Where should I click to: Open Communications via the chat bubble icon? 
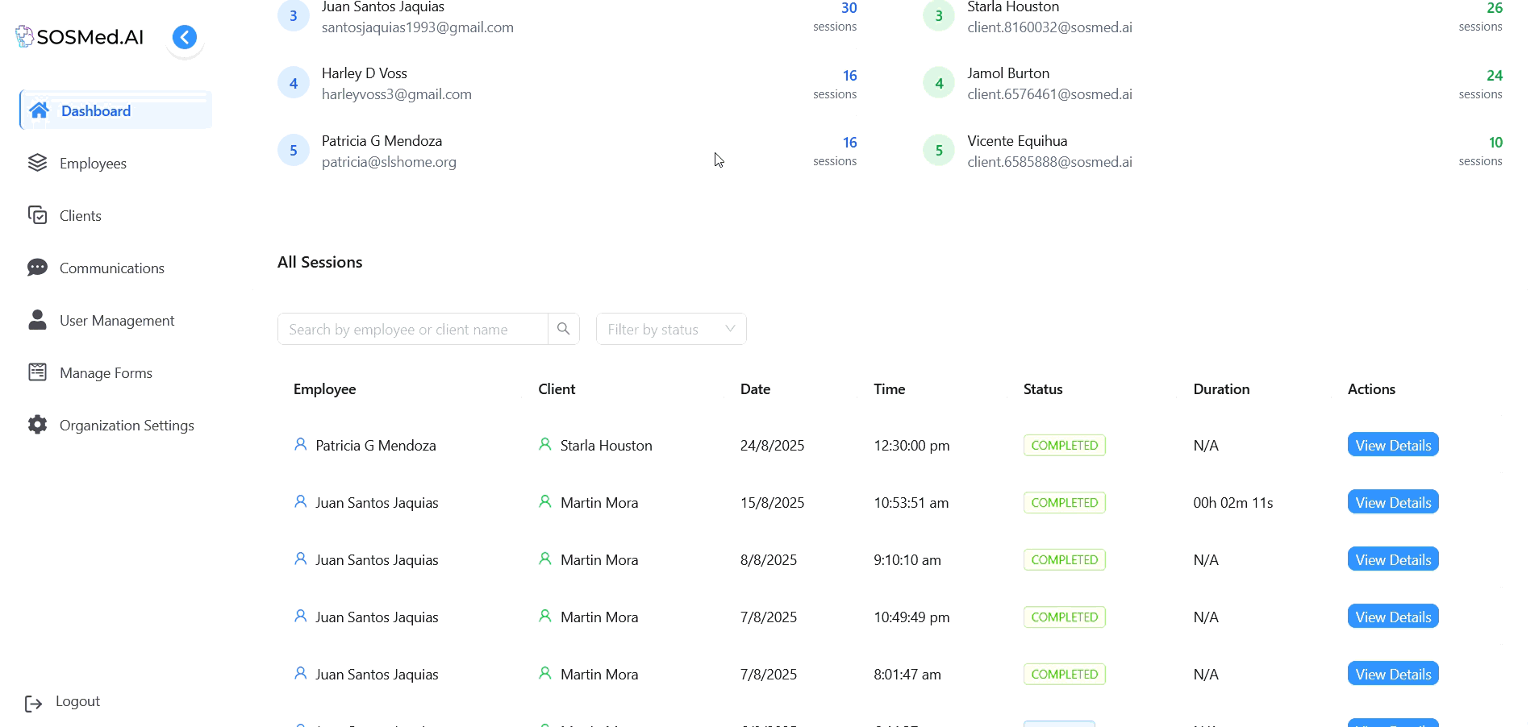point(37,267)
